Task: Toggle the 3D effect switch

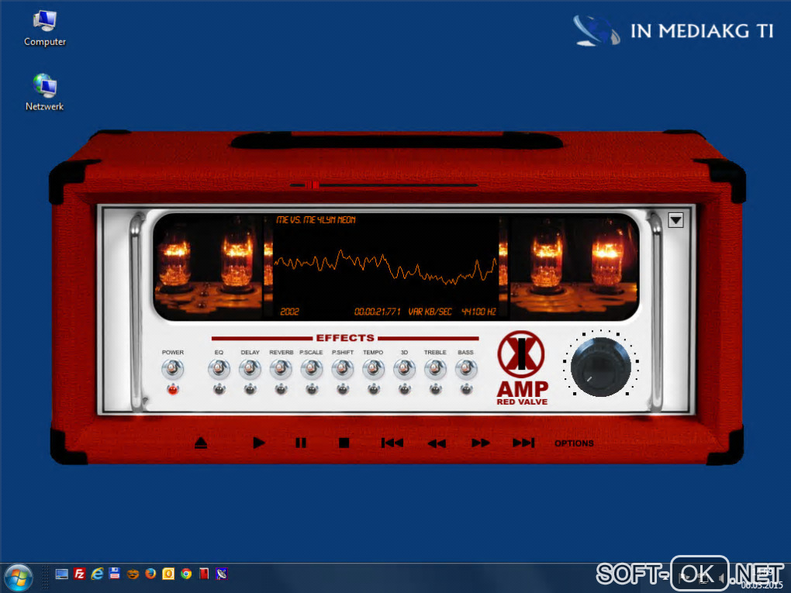Action: 404,369
